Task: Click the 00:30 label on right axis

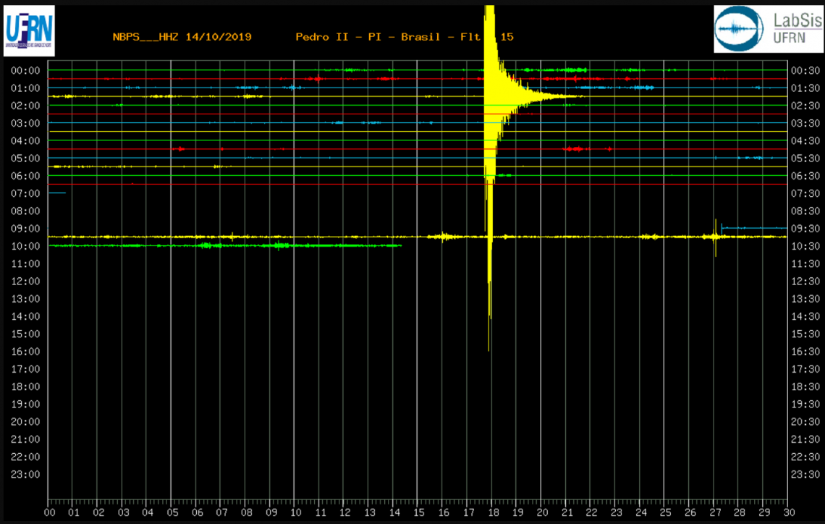Action: pos(805,71)
